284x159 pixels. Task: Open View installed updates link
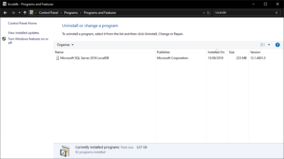click(24, 33)
